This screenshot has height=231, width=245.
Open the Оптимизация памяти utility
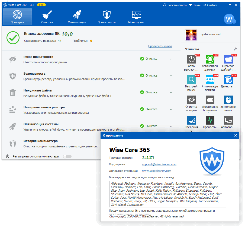click(210, 83)
